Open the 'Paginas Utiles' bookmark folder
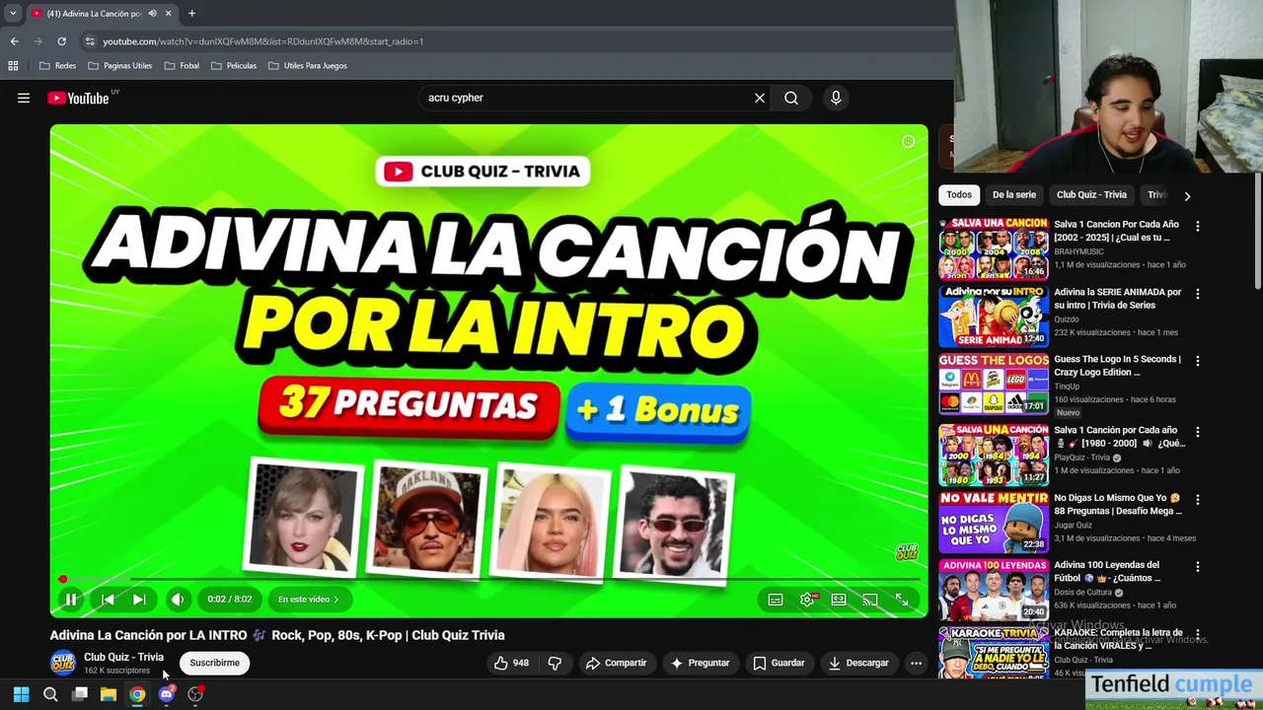This screenshot has height=710, width=1263. 119,66
